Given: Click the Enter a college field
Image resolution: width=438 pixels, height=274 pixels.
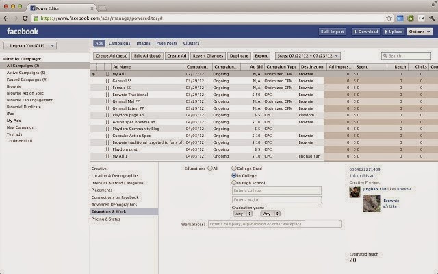Looking at the screenshot, I should [x=276, y=190].
